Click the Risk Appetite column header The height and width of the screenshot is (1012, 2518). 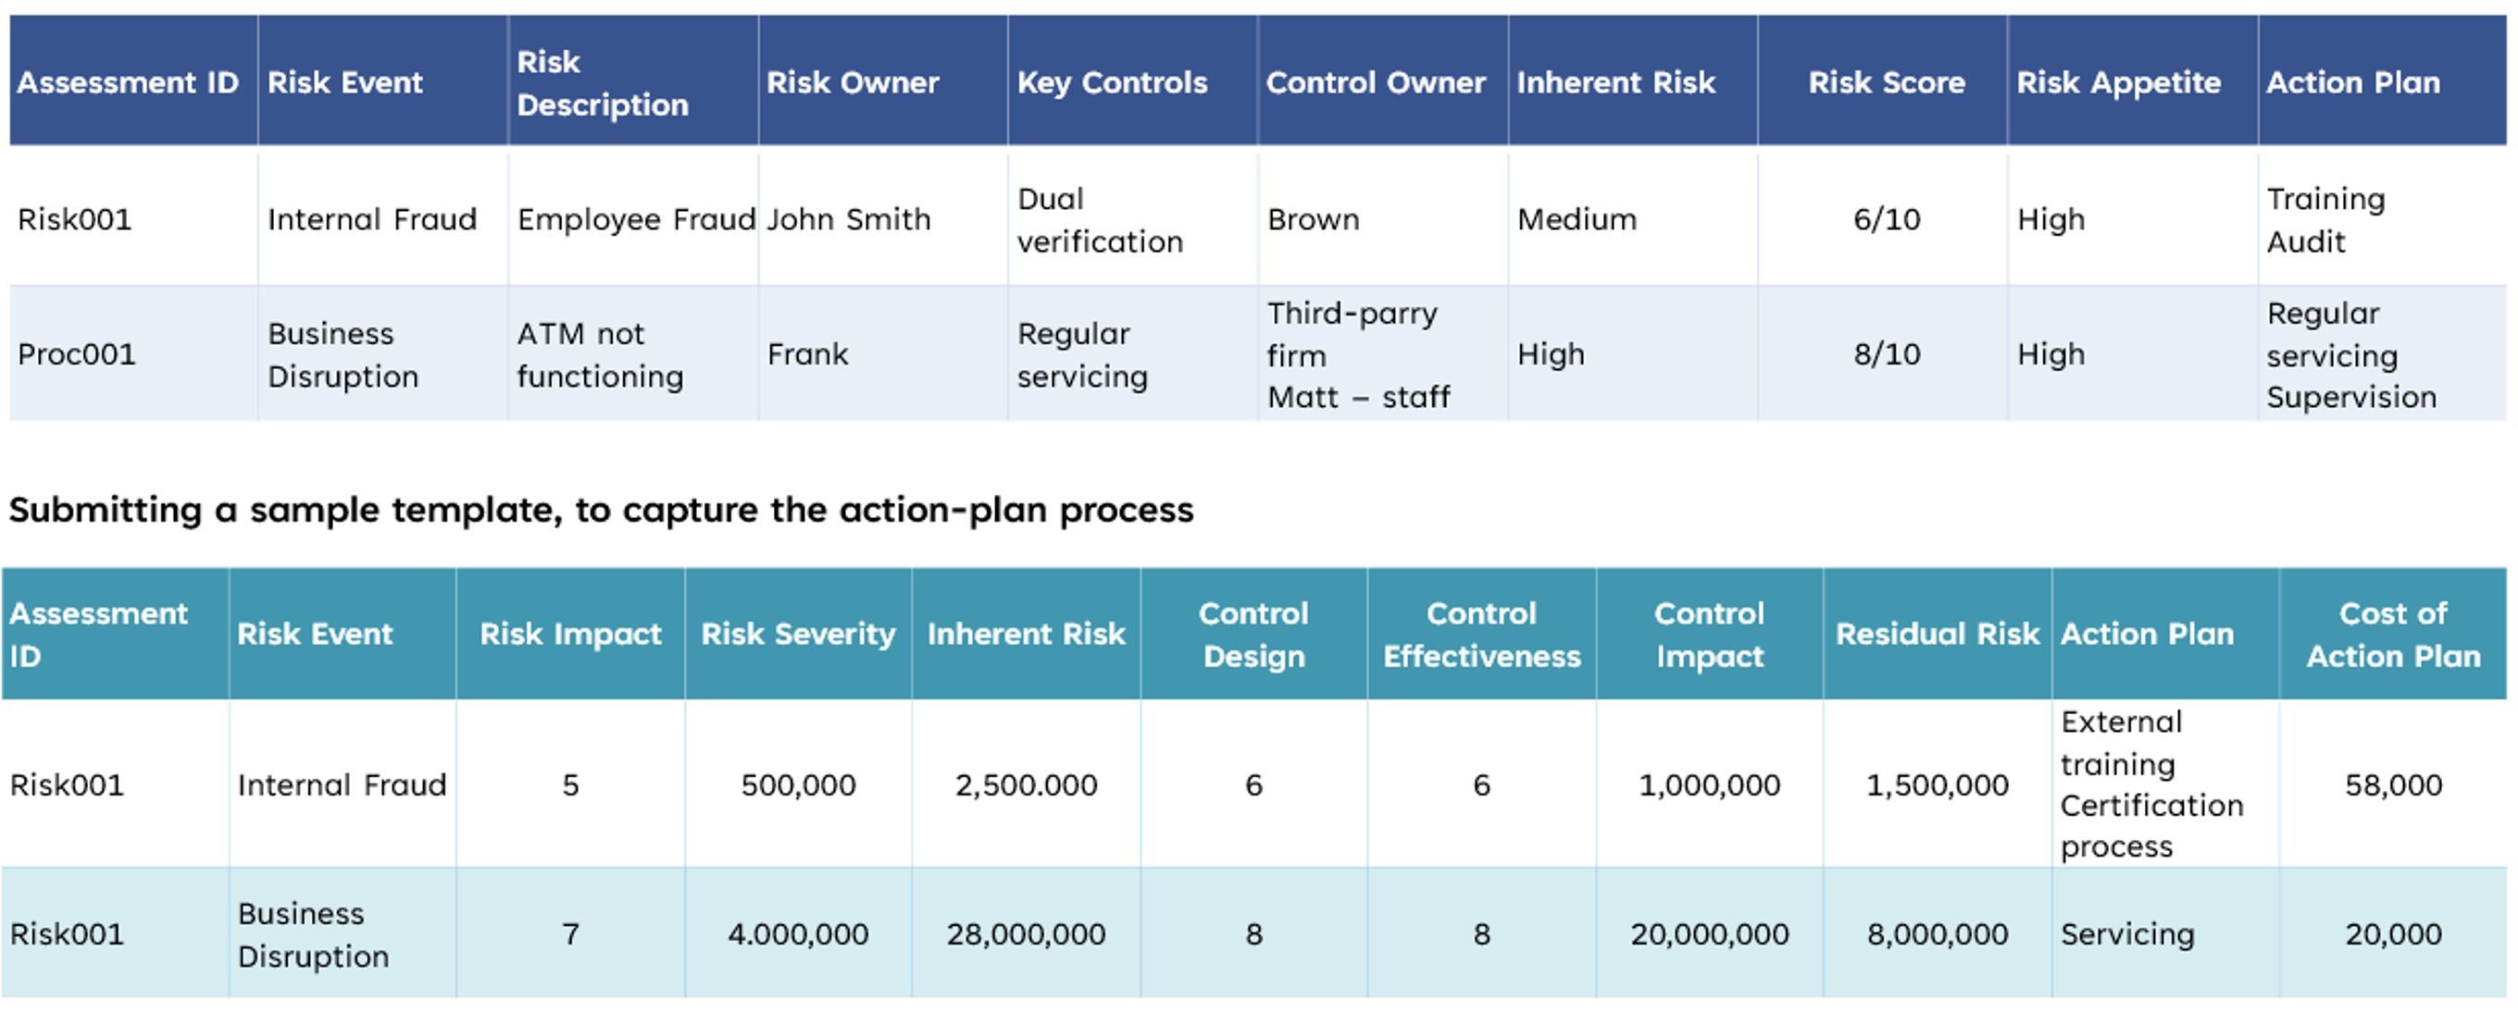coord(2118,83)
